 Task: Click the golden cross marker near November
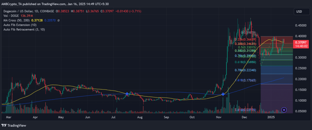pos(223,94)
